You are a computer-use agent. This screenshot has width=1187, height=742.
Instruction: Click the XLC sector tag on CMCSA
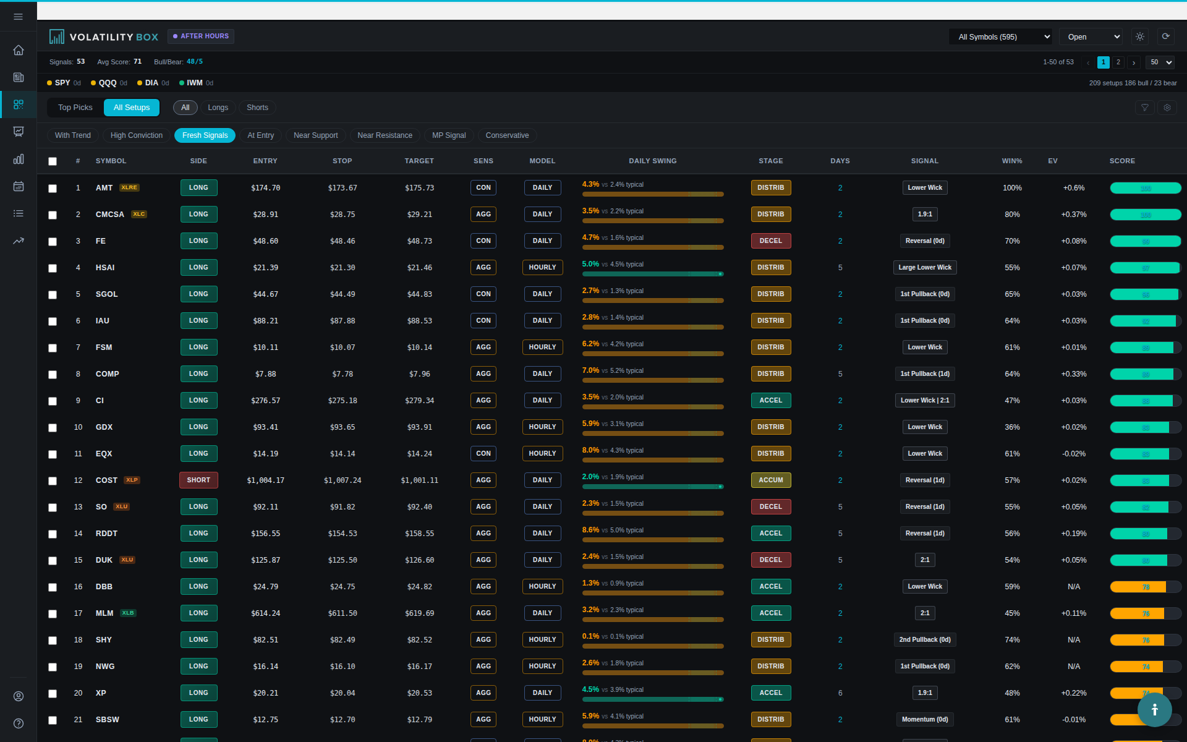(139, 214)
